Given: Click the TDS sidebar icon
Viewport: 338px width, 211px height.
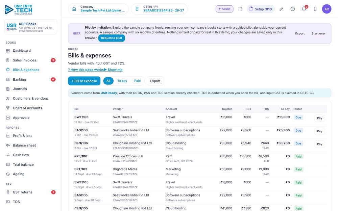Looking at the screenshot, I should tap(8, 202).
